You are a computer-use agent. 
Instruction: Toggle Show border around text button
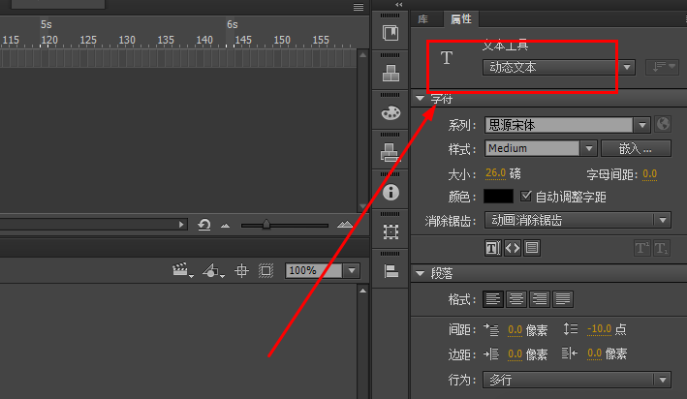click(x=532, y=248)
